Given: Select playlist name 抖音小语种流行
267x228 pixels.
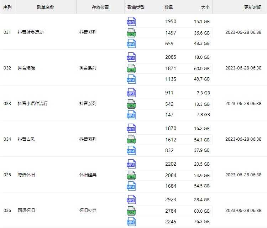Looking at the screenshot, I should pos(33,103).
